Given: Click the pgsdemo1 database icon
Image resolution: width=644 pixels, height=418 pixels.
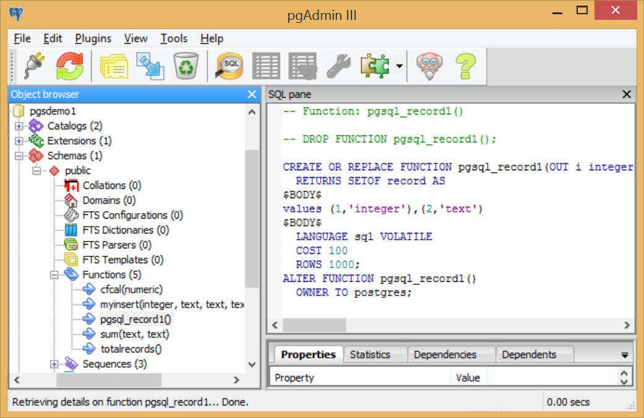Looking at the screenshot, I should click(19, 111).
